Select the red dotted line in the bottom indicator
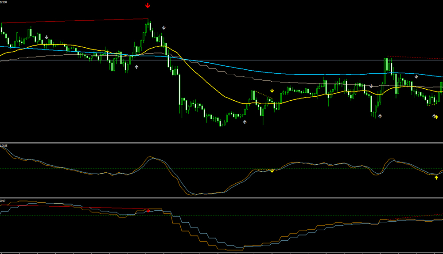Image resolution: width=443 pixels, height=254 pixels. 416,217
